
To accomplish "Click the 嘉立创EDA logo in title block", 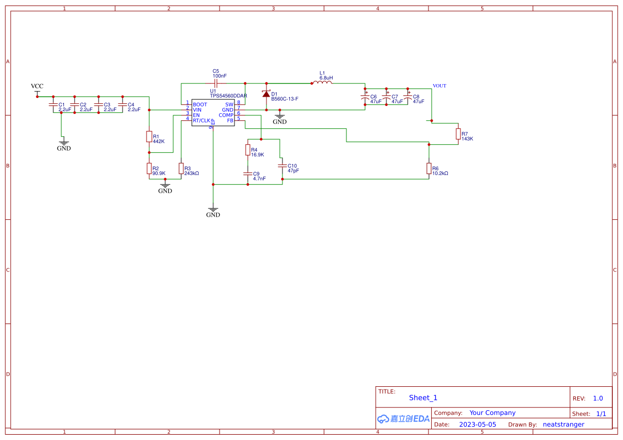I will [x=402, y=419].
